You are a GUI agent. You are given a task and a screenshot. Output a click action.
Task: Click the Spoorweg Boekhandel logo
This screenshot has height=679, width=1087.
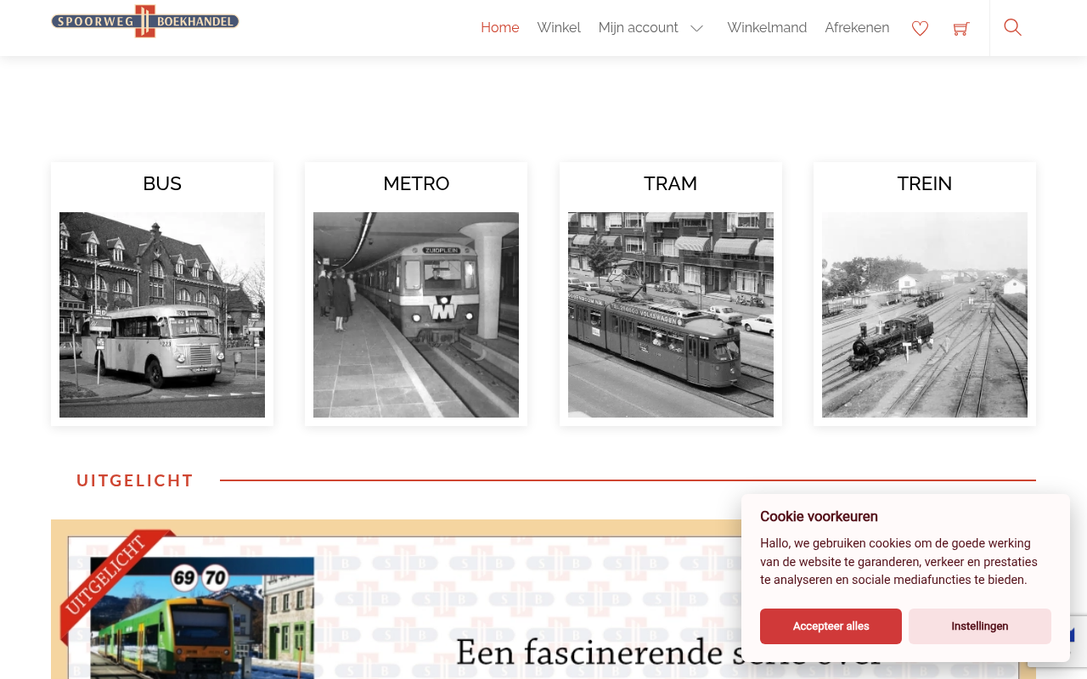pos(145,21)
